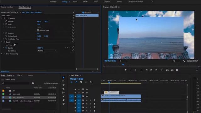Click timeline playhead at 00:00:12:00
Image resolution: width=201 pixels, height=113 pixels.
coord(109,82)
